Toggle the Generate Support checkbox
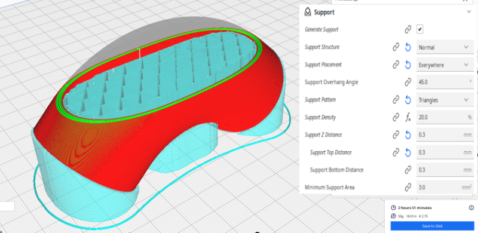This screenshot has height=233, width=478. pos(420,29)
